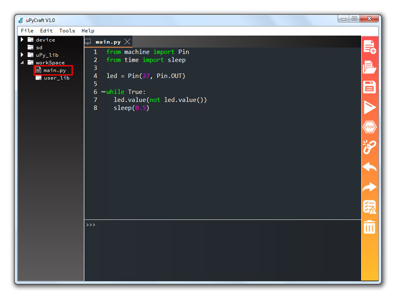The image size is (396, 299).
Task: Click the Connect/Disconnect chain icon
Action: pos(370,147)
